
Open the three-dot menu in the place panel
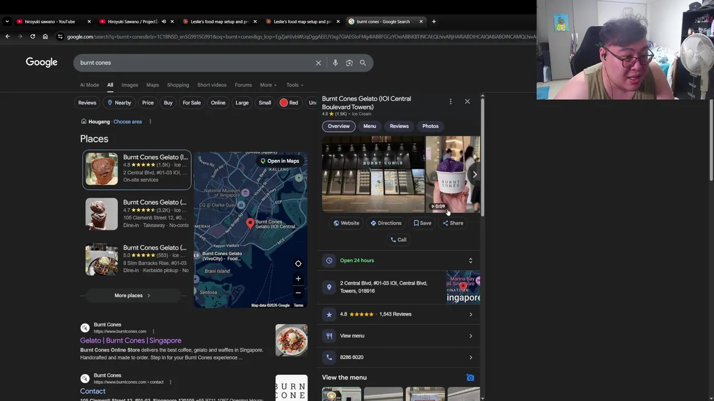pyautogui.click(x=451, y=101)
